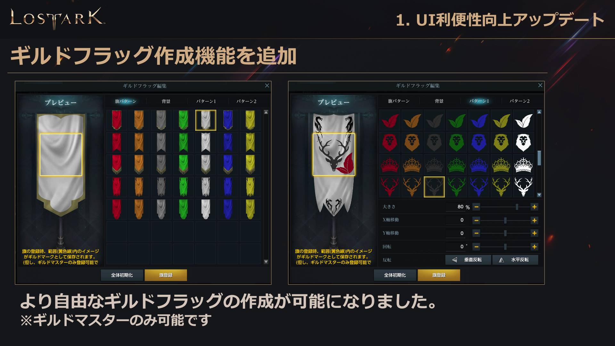This screenshot has width=615, height=346.
Task: Decrease X軸移動 value with the minus button
Action: coord(476,220)
